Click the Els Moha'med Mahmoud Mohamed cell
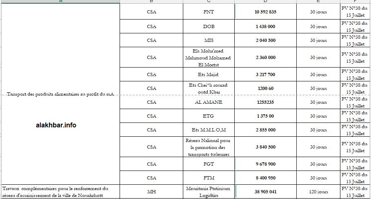Viewport: 371px width, 199px height. 209,57
